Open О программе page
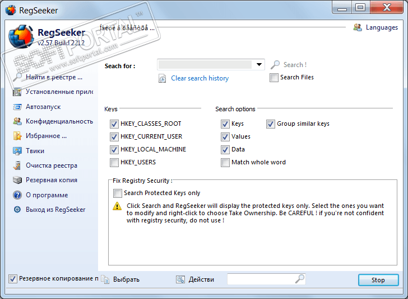The height and width of the screenshot is (299, 408). pyautogui.click(x=47, y=195)
